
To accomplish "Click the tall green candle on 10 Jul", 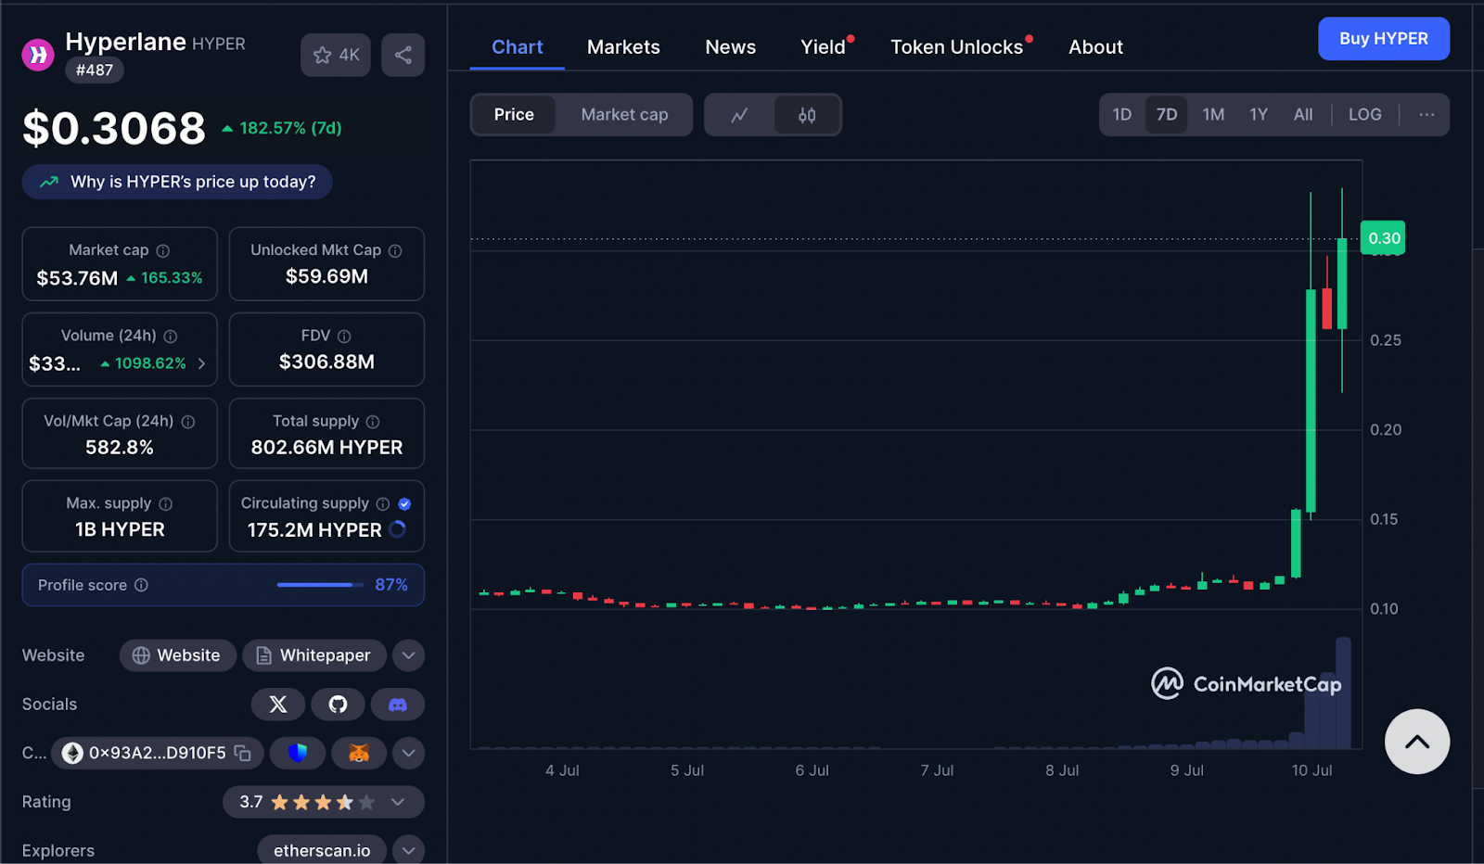I will [1311, 400].
